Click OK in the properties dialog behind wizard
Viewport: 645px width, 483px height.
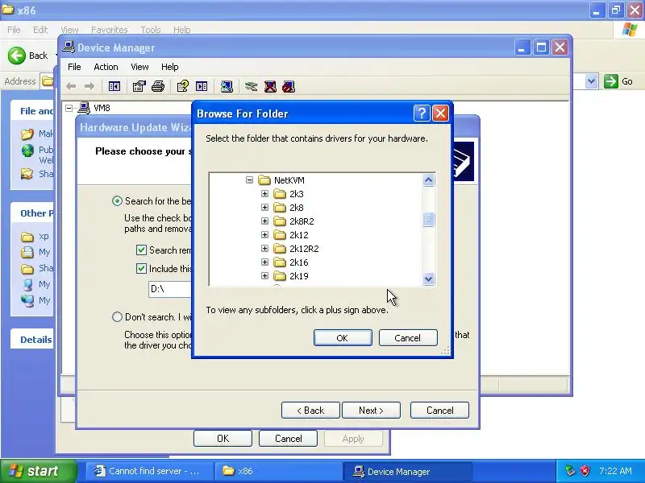223,438
